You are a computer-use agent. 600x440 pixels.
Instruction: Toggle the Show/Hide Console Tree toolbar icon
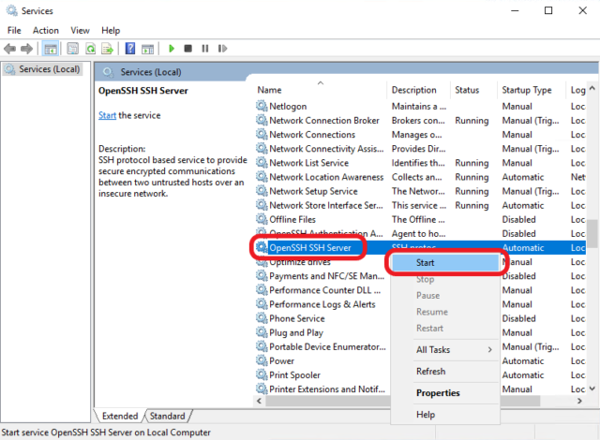(51, 48)
